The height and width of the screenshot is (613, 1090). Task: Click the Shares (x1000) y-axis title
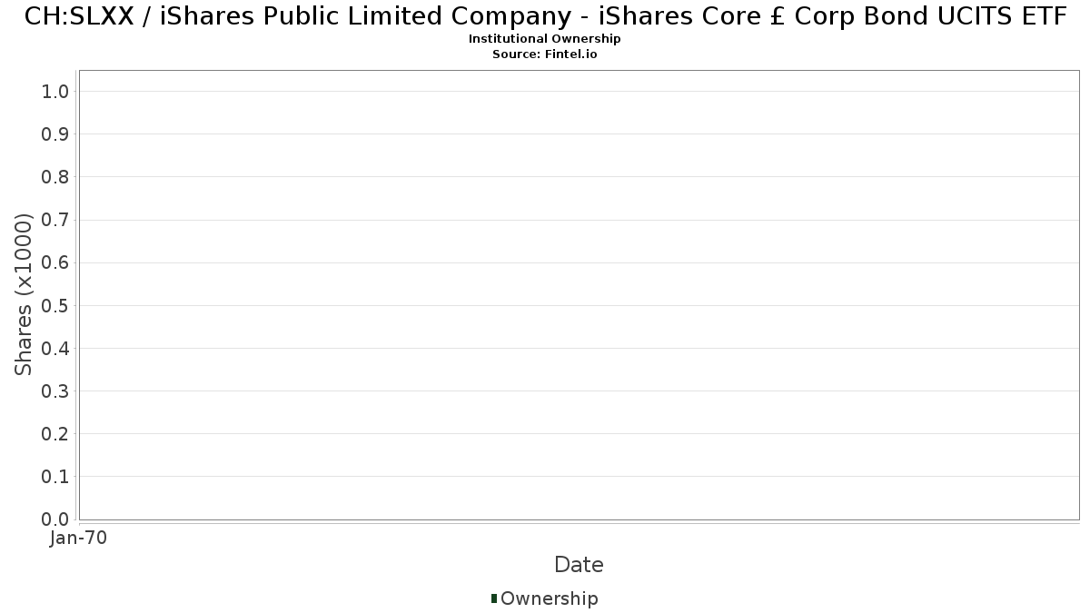click(x=24, y=294)
